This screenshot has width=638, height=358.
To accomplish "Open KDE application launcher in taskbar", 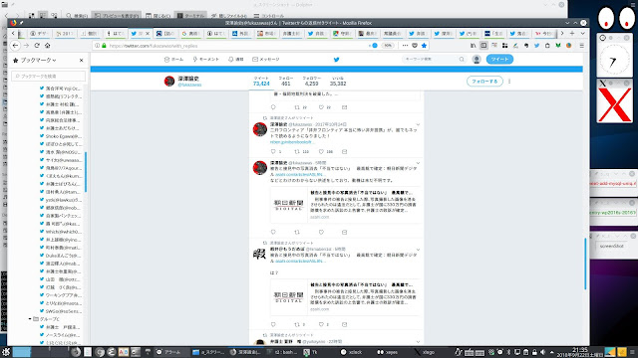I will tap(6, 352).
